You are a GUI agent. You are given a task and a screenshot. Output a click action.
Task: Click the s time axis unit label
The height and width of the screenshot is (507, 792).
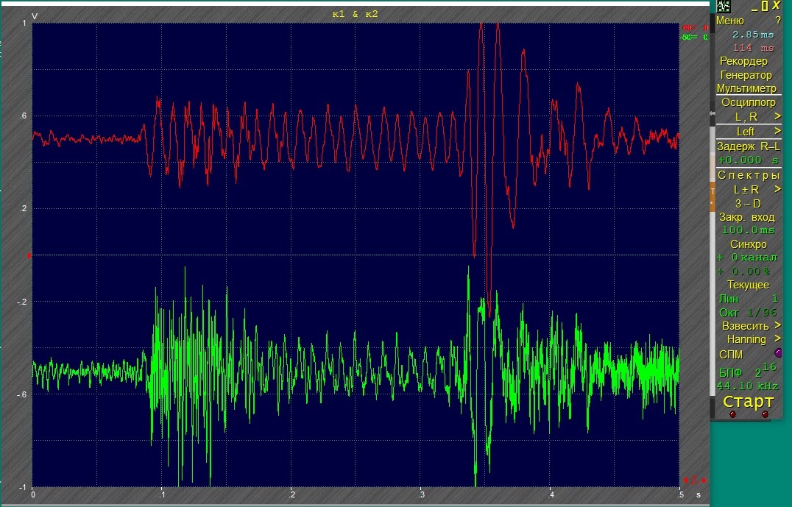click(x=699, y=495)
